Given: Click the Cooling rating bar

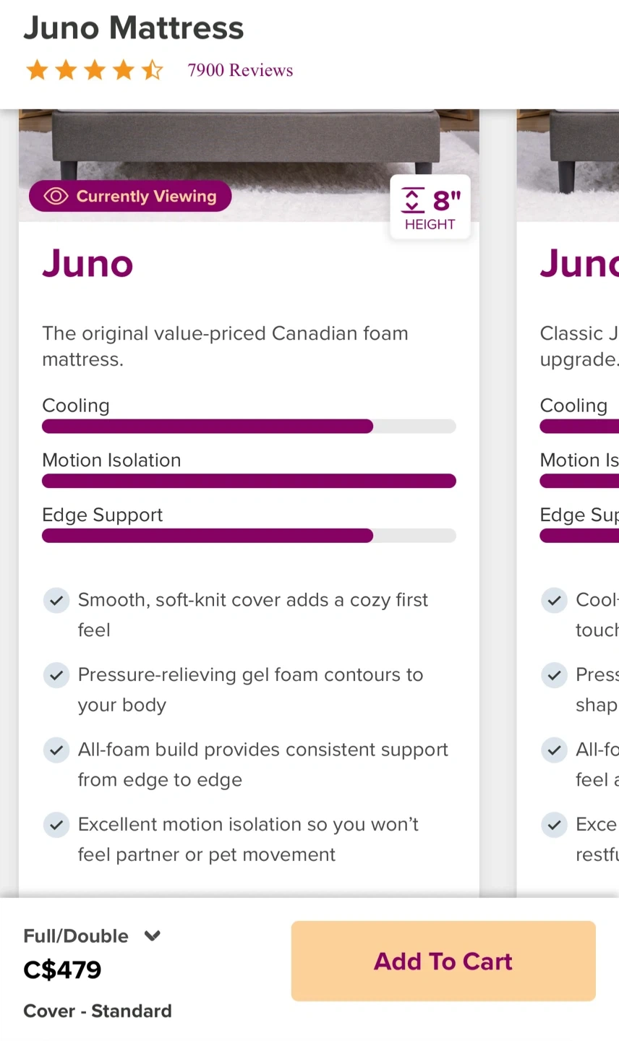Looking at the screenshot, I should (x=249, y=427).
